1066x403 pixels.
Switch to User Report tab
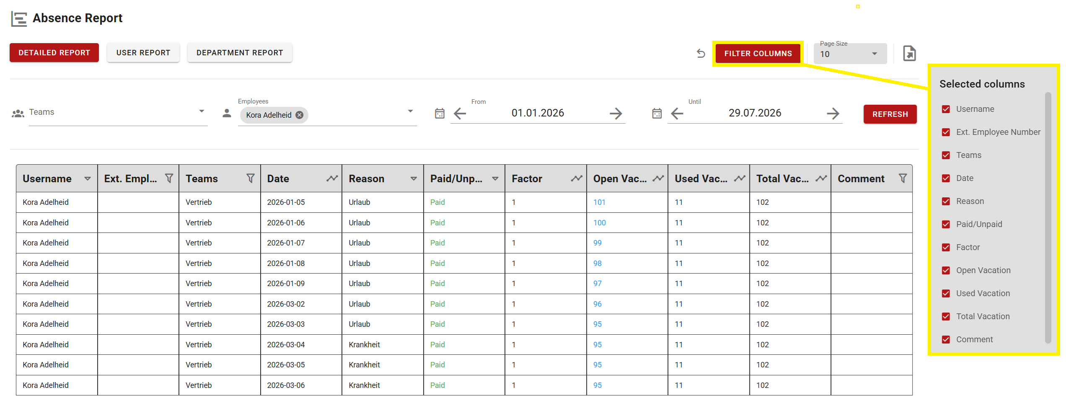point(143,53)
